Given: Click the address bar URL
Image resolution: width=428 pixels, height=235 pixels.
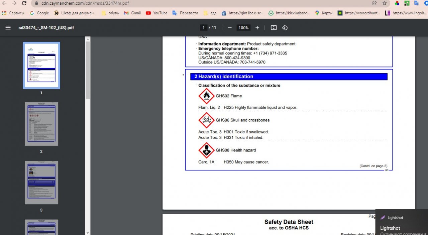Looking at the screenshot, I should click(85, 3).
